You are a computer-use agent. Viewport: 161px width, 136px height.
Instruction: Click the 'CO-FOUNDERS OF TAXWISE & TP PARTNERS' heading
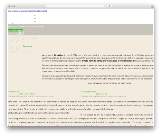coord(109,83)
